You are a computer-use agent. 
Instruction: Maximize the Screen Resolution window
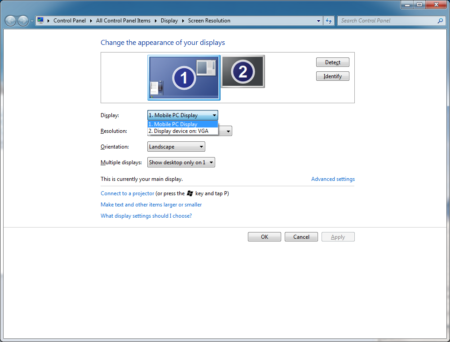coord(419,5)
